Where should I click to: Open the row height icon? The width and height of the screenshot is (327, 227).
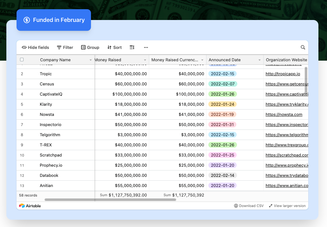coord(132,47)
